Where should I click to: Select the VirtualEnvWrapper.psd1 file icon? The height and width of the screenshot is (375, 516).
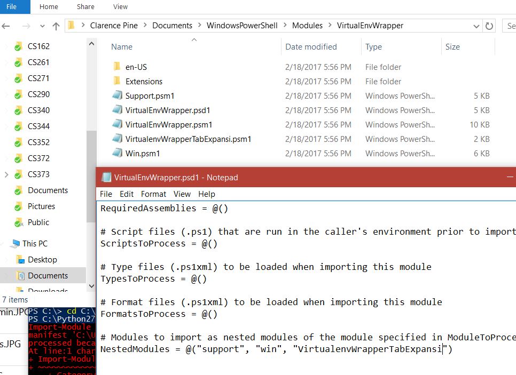click(117, 110)
